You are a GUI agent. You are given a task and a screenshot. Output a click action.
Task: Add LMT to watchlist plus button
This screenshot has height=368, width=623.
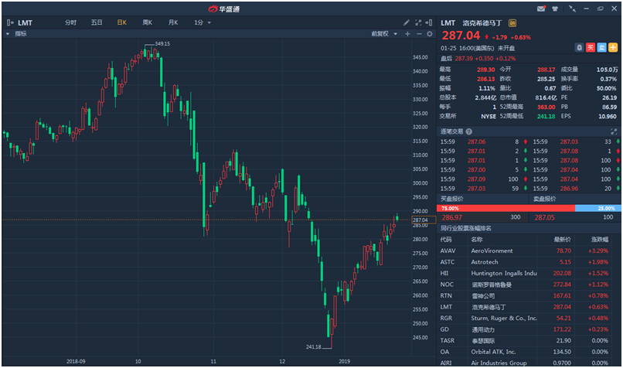[613, 48]
